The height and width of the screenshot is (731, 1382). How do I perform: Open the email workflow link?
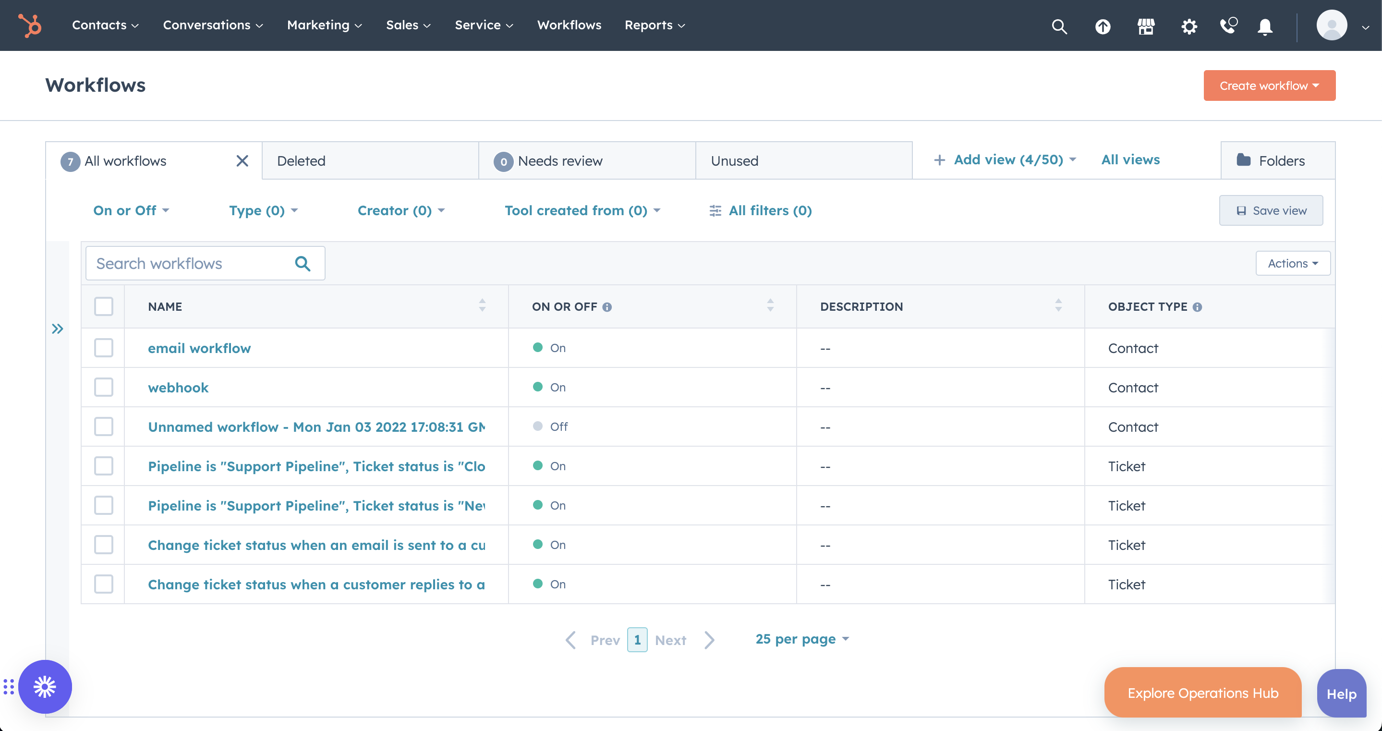click(x=199, y=348)
